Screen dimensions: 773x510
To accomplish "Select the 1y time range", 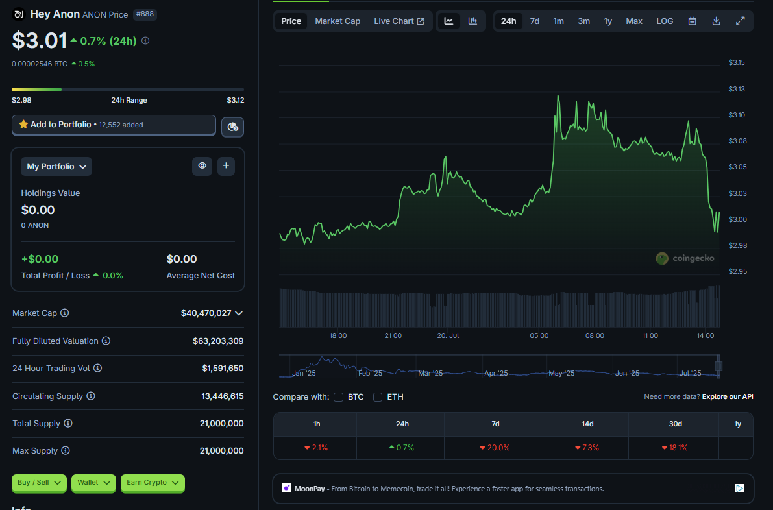I will click(x=608, y=21).
